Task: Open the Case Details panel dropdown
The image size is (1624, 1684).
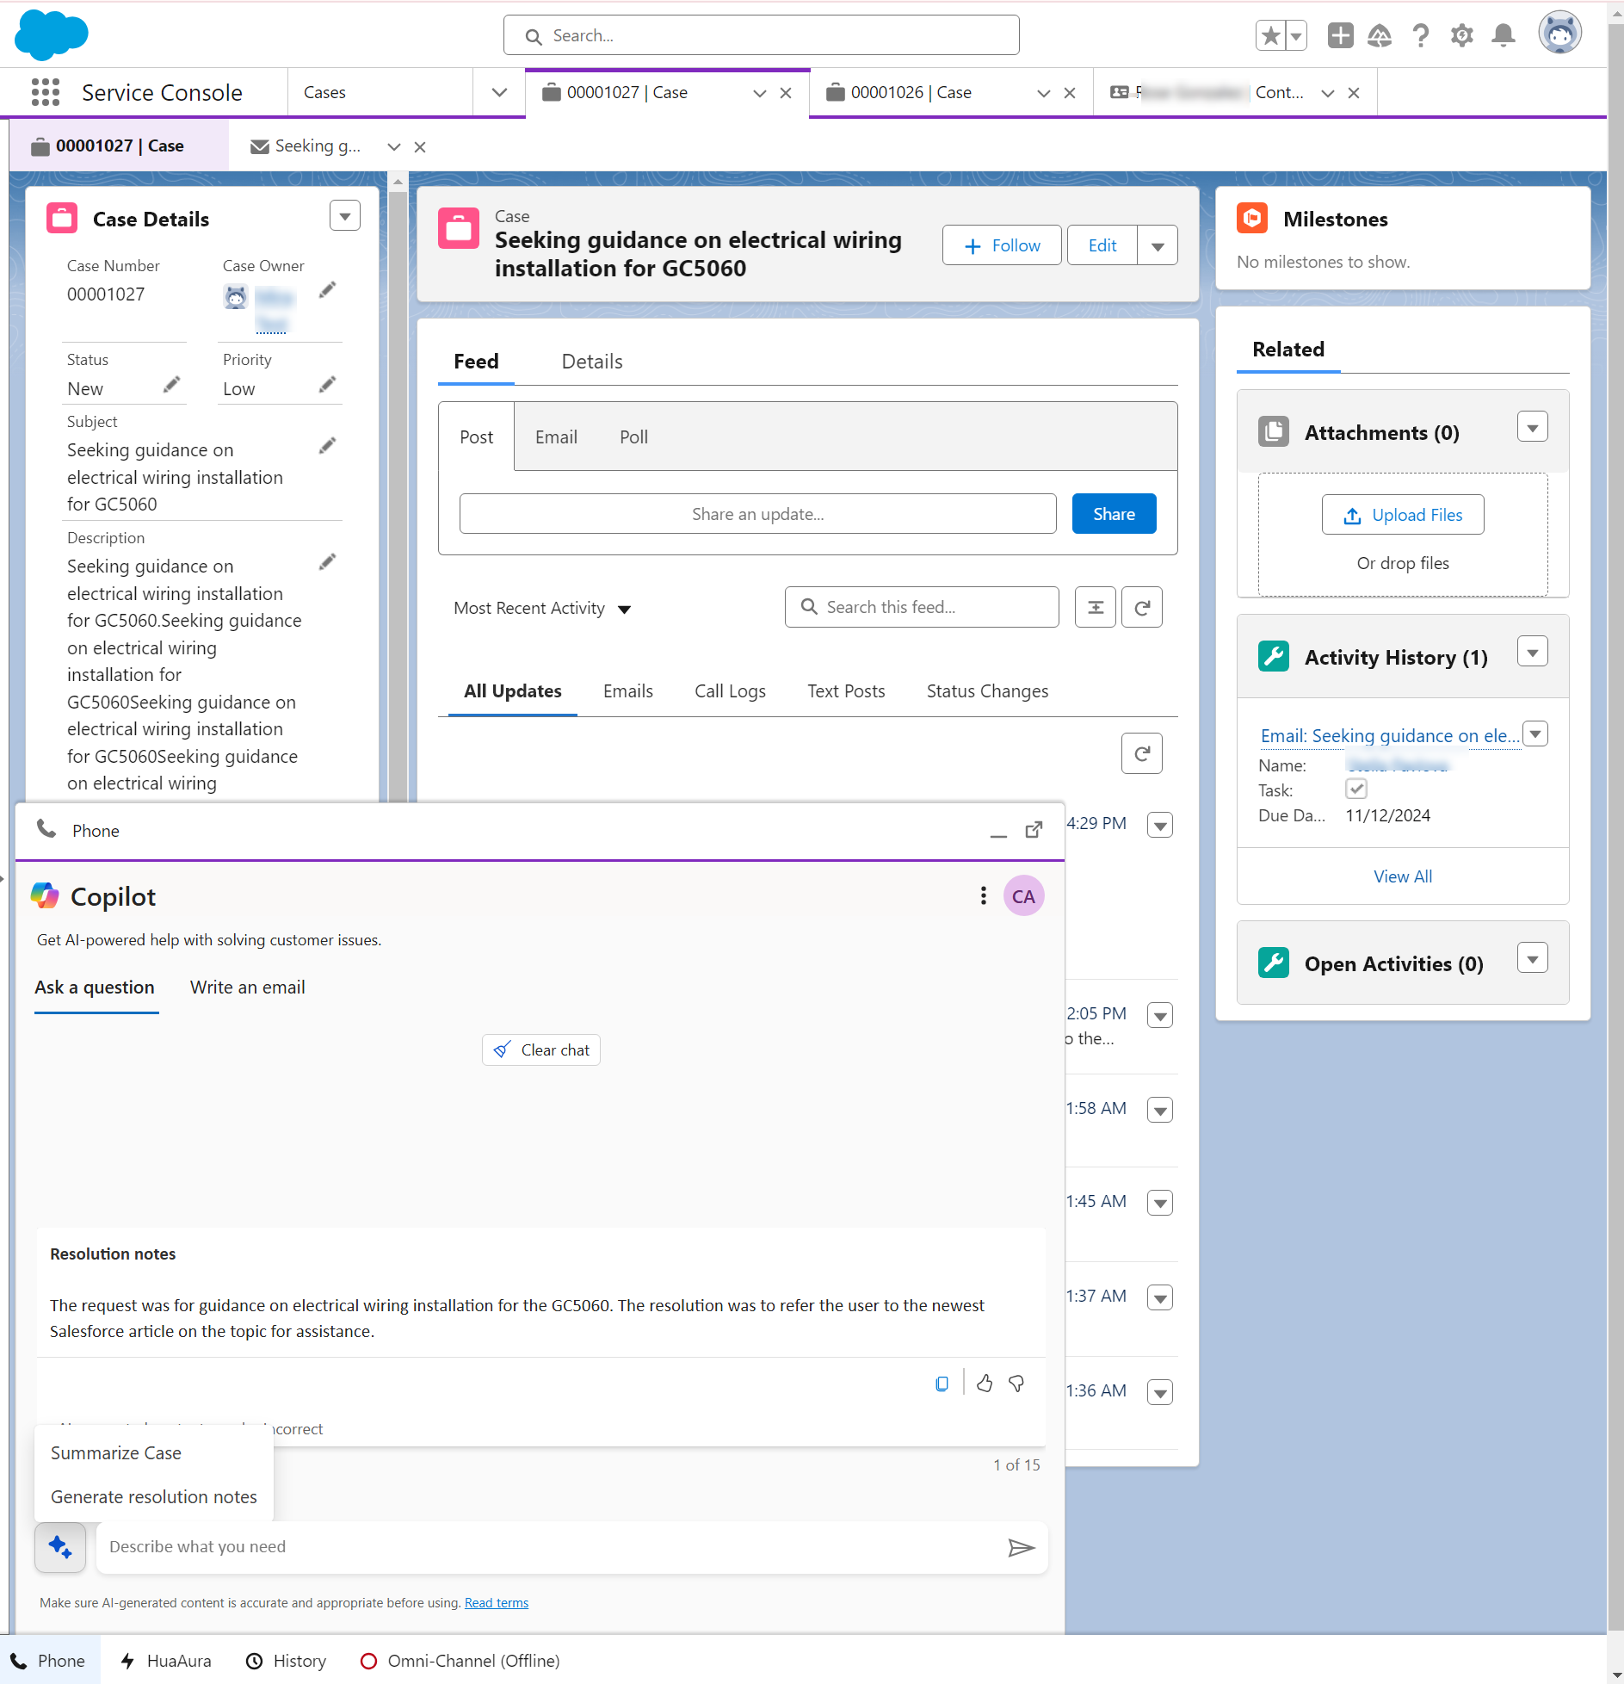Action: (345, 215)
